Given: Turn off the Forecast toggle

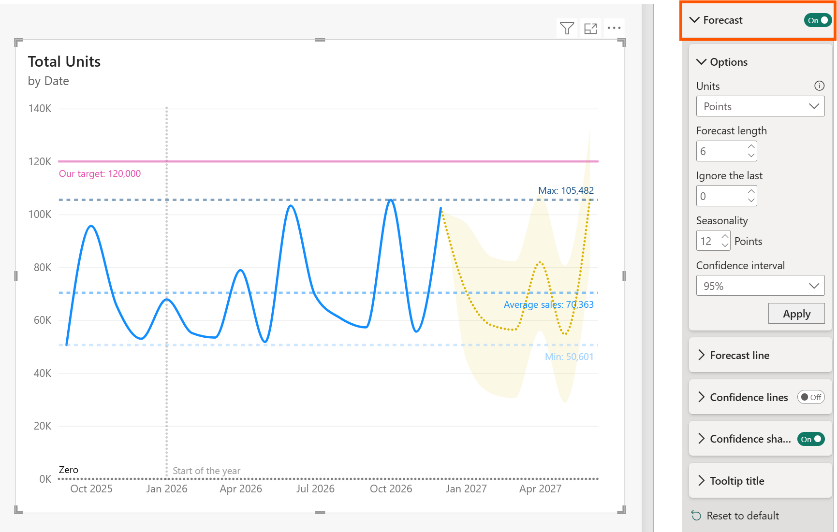Looking at the screenshot, I should [x=816, y=20].
